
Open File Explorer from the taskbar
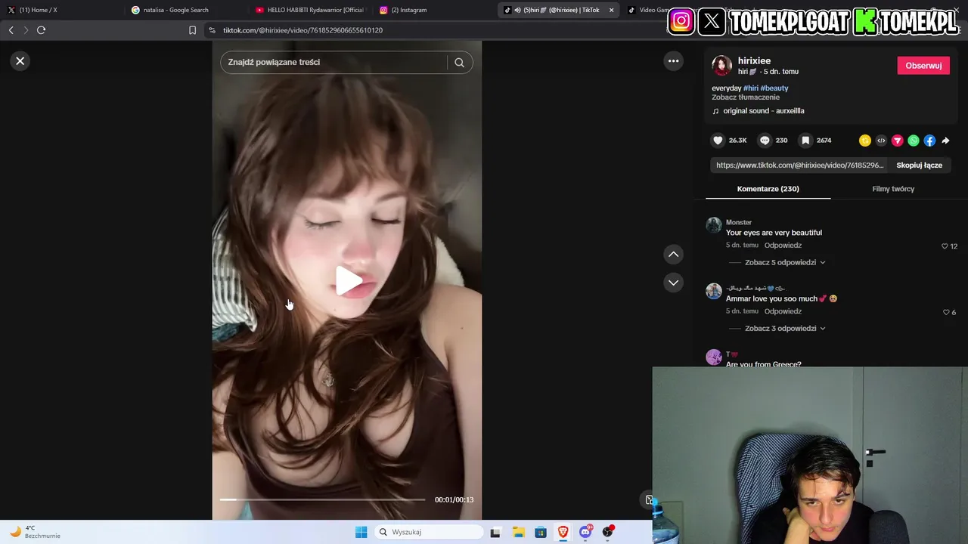pyautogui.click(x=518, y=533)
